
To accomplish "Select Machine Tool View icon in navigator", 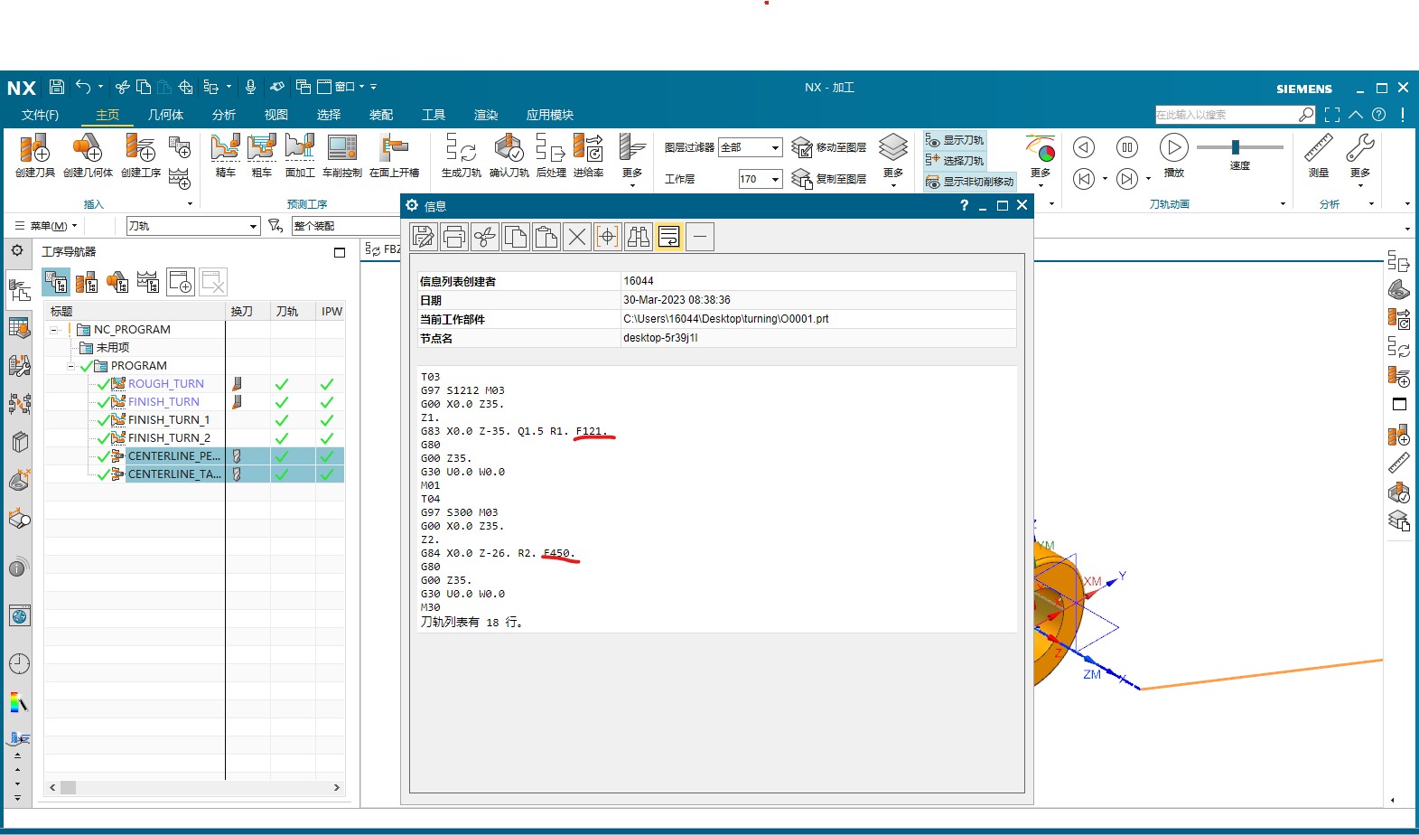I will [87, 282].
